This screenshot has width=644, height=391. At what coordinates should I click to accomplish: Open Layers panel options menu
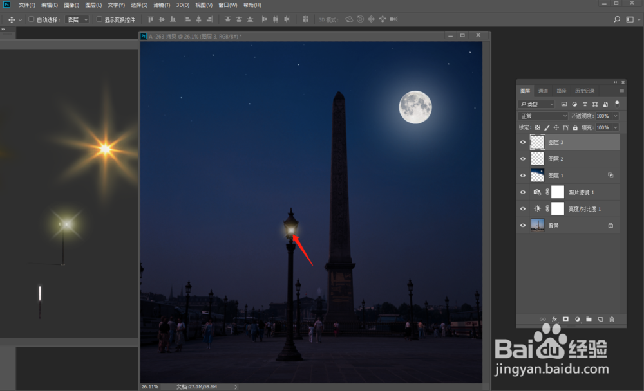(621, 91)
